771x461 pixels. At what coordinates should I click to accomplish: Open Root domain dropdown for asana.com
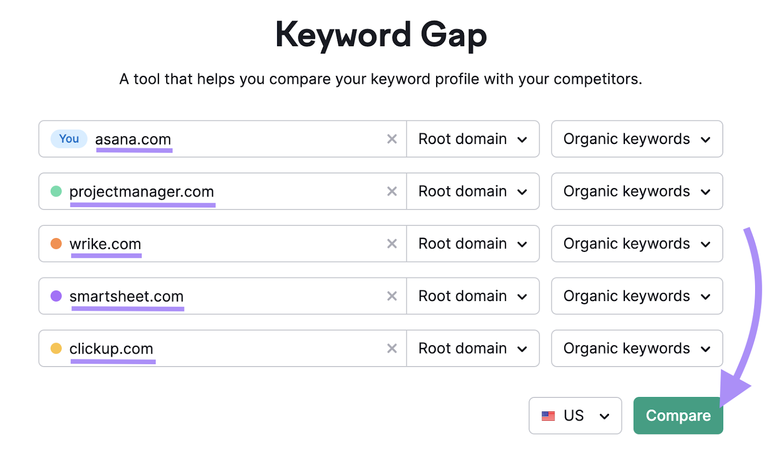tap(473, 139)
